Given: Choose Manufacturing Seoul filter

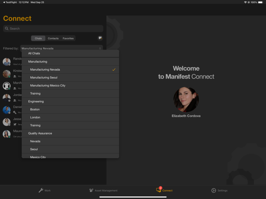Looking at the screenshot, I should tap(70, 77).
